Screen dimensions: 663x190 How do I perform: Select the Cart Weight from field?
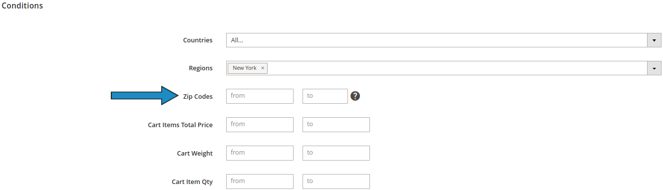(x=260, y=153)
